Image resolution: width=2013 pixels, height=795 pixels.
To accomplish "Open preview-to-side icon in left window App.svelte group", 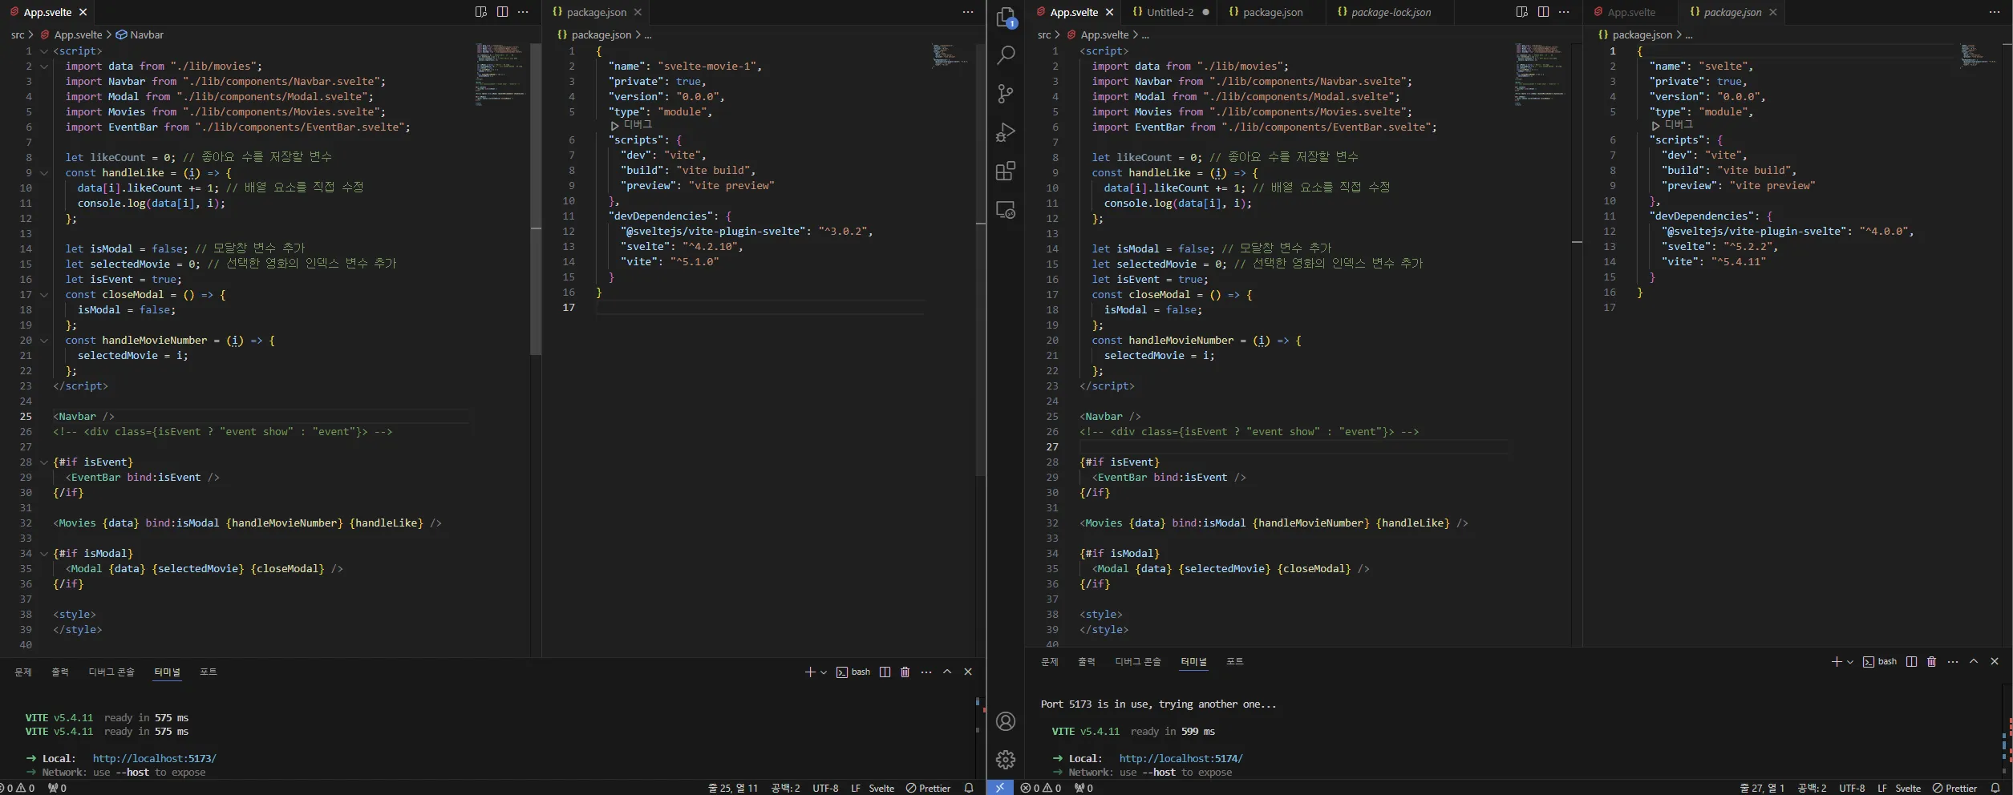I will [481, 12].
